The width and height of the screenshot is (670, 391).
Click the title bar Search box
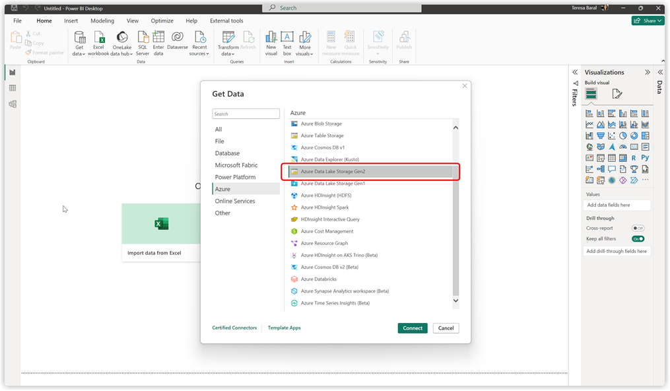[x=342, y=8]
